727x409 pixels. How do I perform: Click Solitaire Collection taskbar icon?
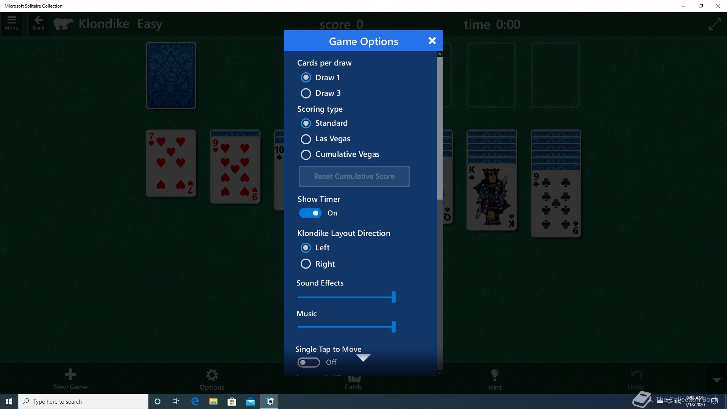coord(269,401)
